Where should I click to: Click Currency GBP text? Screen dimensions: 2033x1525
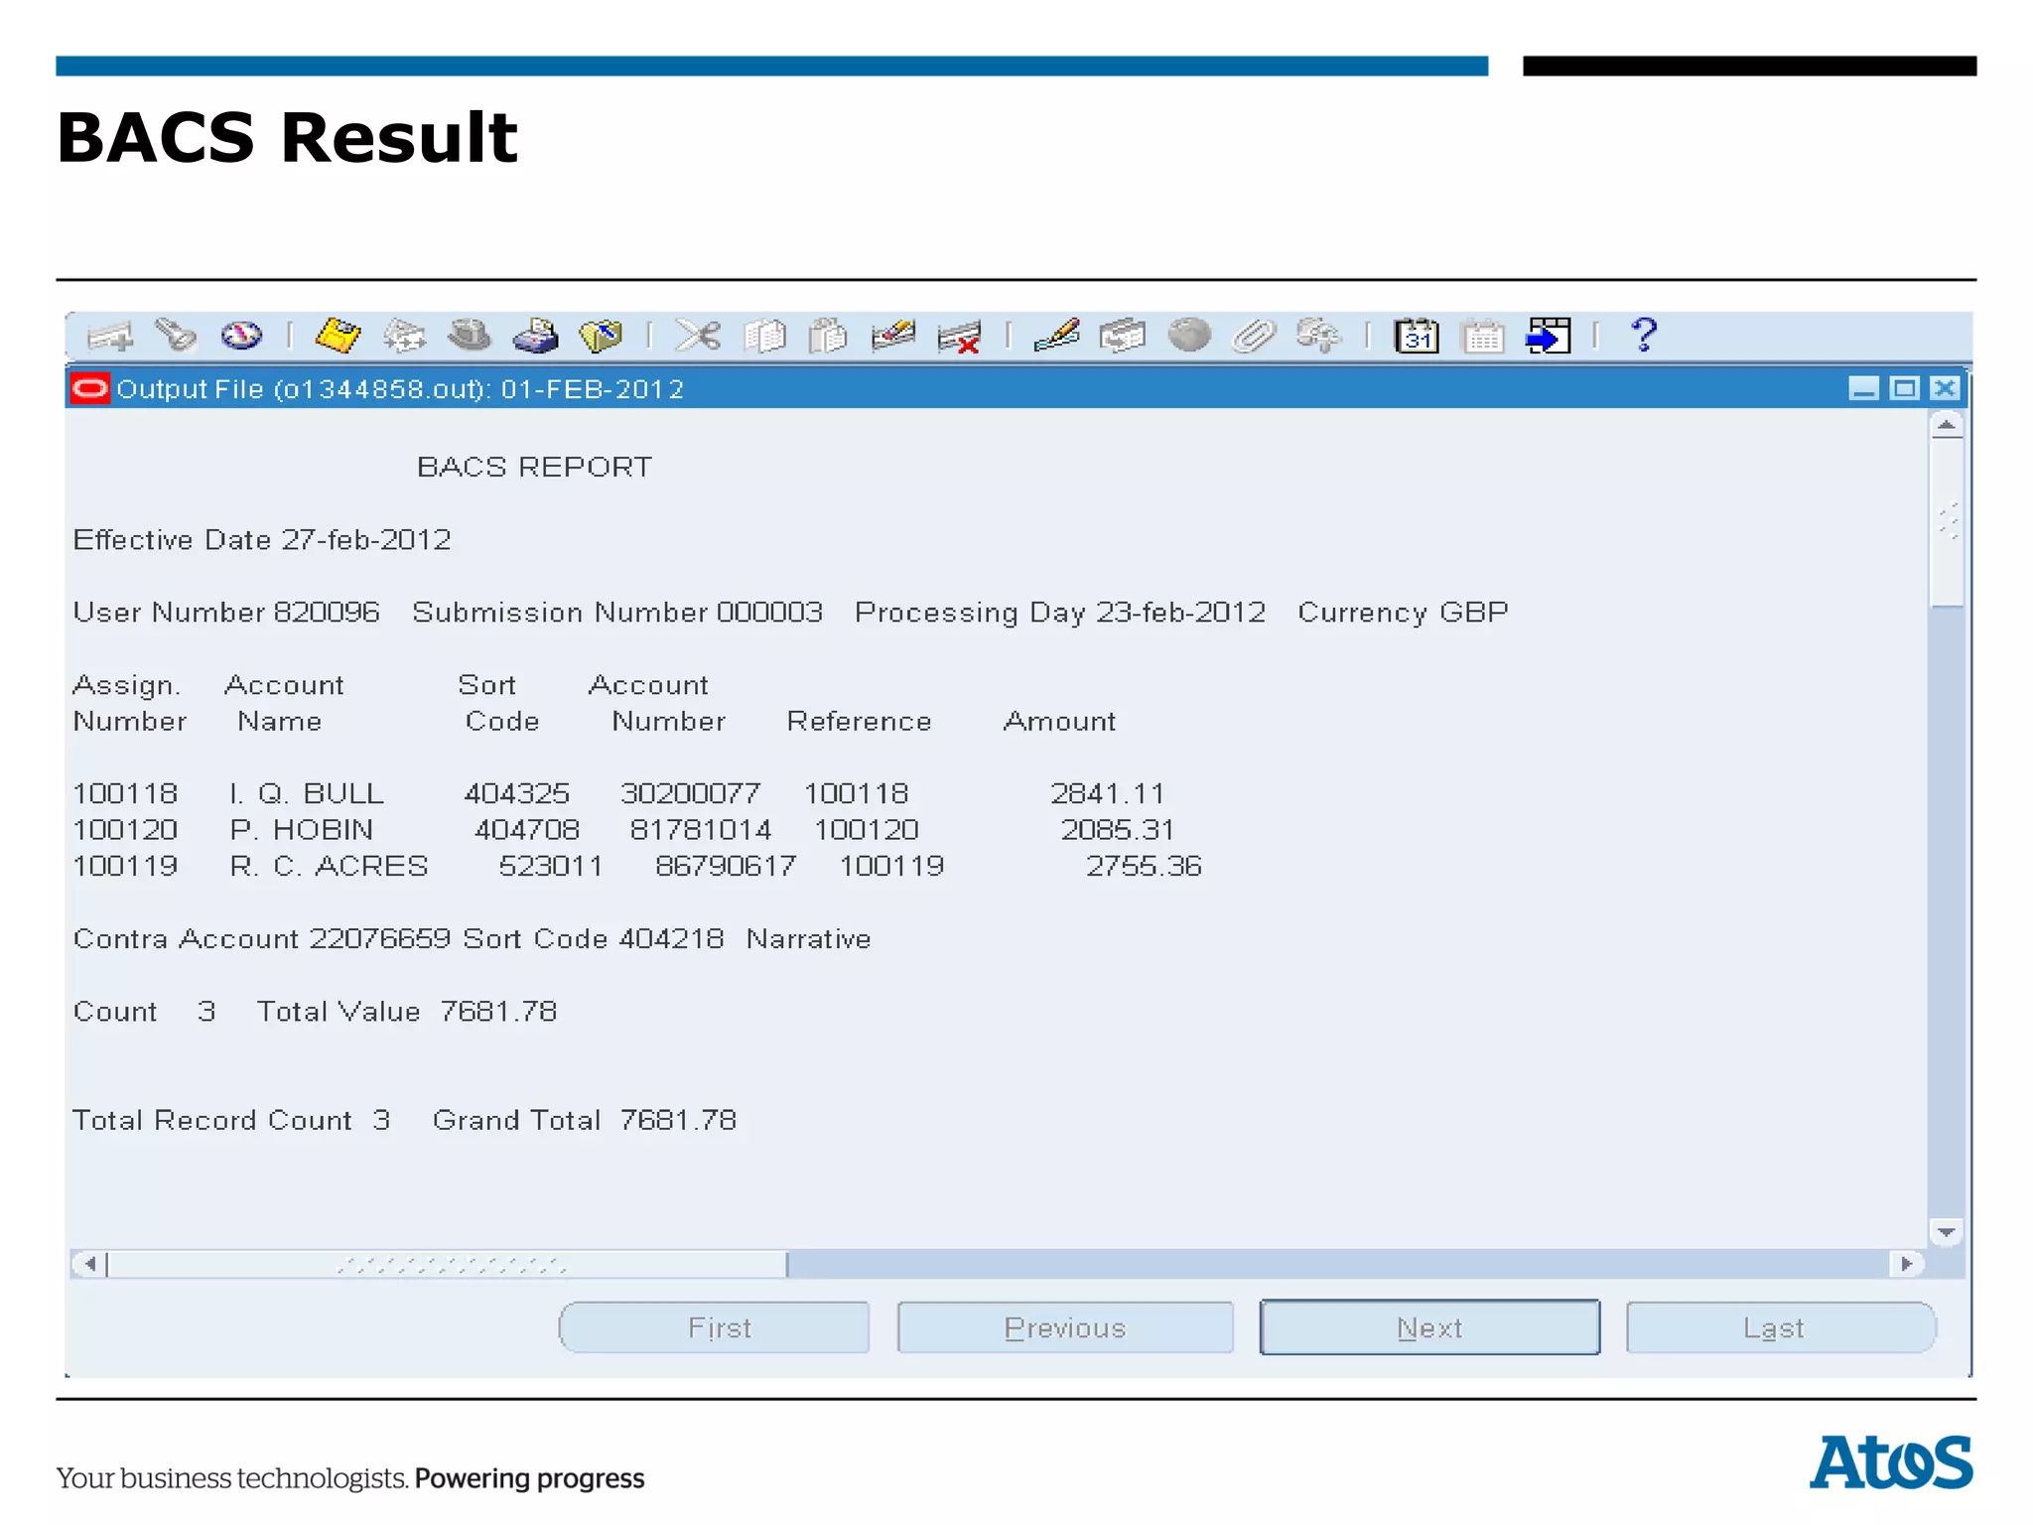point(1403,612)
